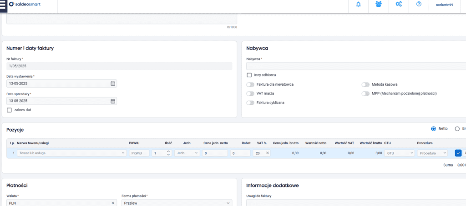Clear the VAT % value 23
Screen dimensions: 466x206
pos(268,153)
